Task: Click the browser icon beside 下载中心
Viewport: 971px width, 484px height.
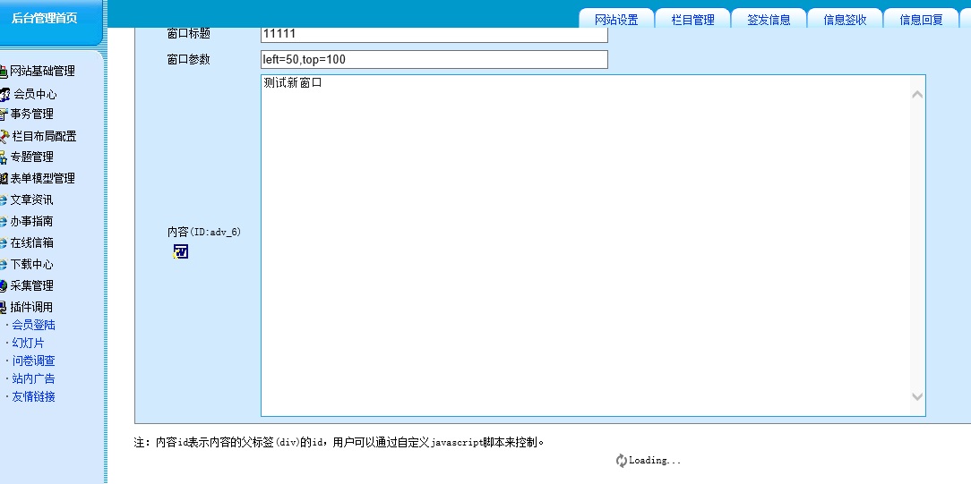Action: point(4,264)
